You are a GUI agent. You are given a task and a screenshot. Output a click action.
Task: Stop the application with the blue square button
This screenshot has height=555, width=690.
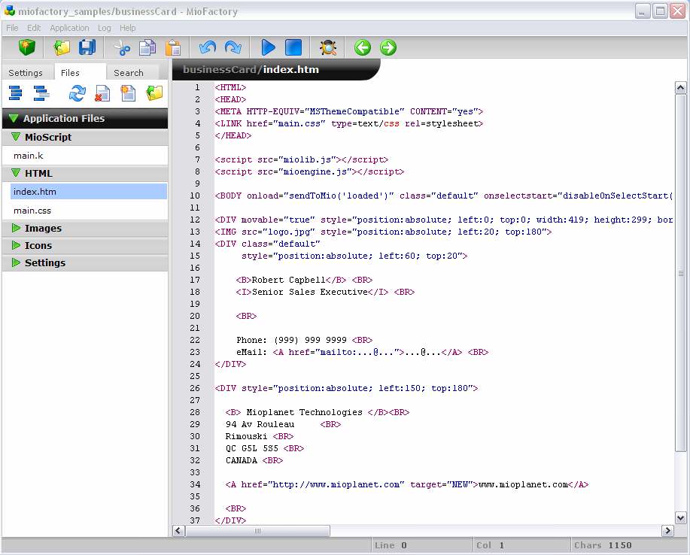pos(293,47)
